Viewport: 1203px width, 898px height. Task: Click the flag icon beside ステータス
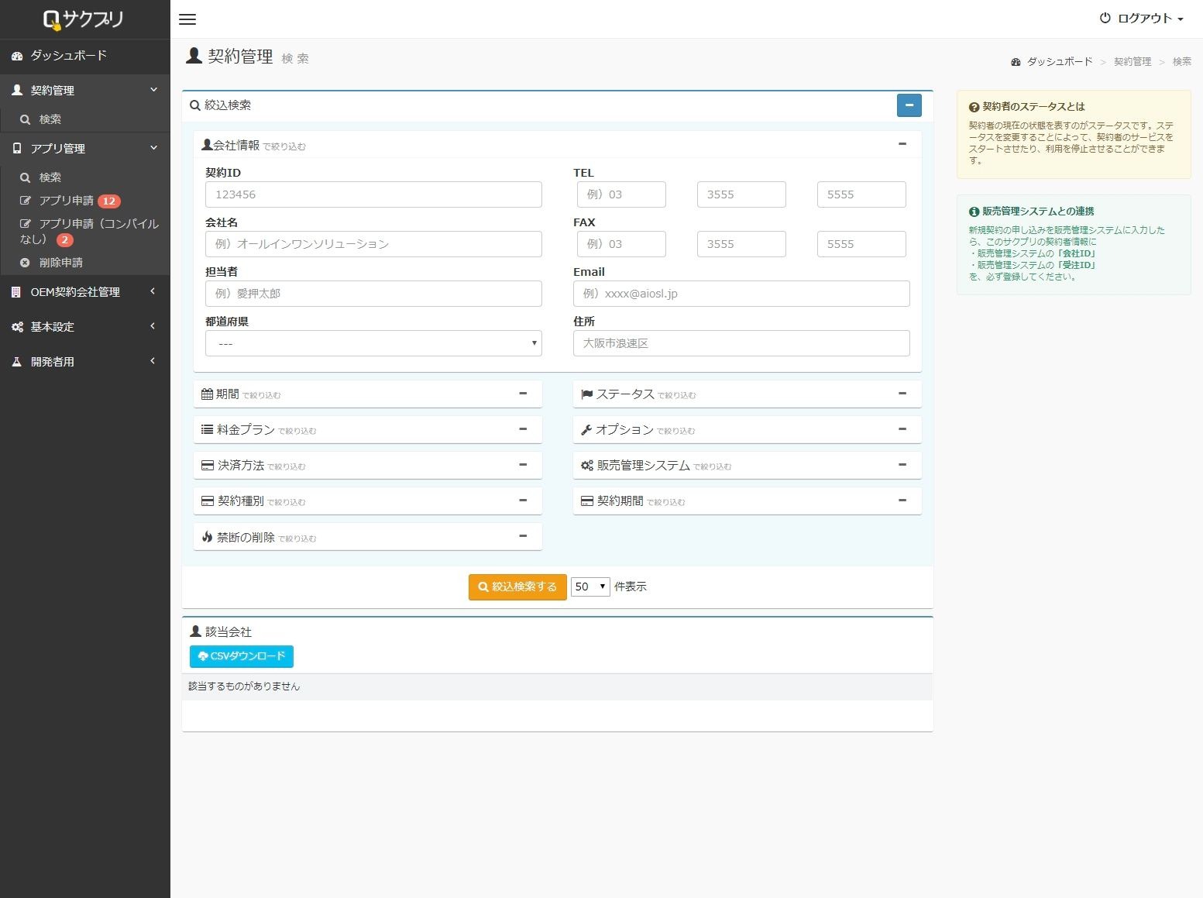tap(587, 394)
